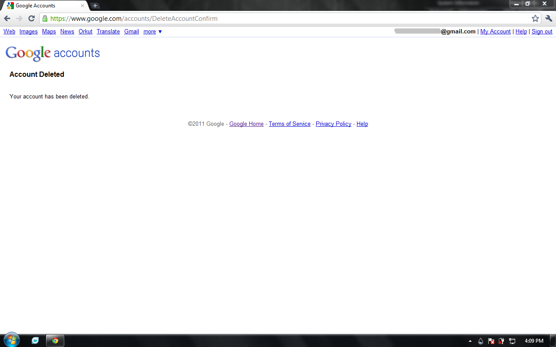Open the Google Home footer link
The image size is (556, 347).
tap(246, 124)
